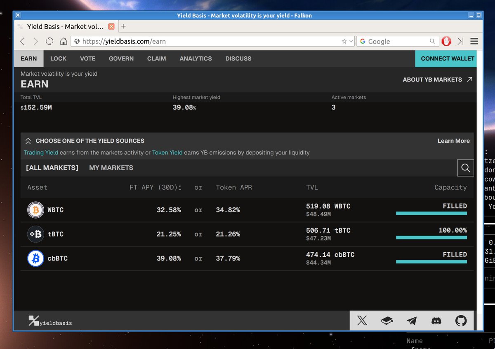Click the WBTC bitcoin coin icon
The image size is (495, 349).
click(35, 210)
